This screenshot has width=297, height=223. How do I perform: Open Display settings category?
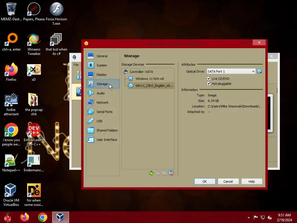coord(103,75)
